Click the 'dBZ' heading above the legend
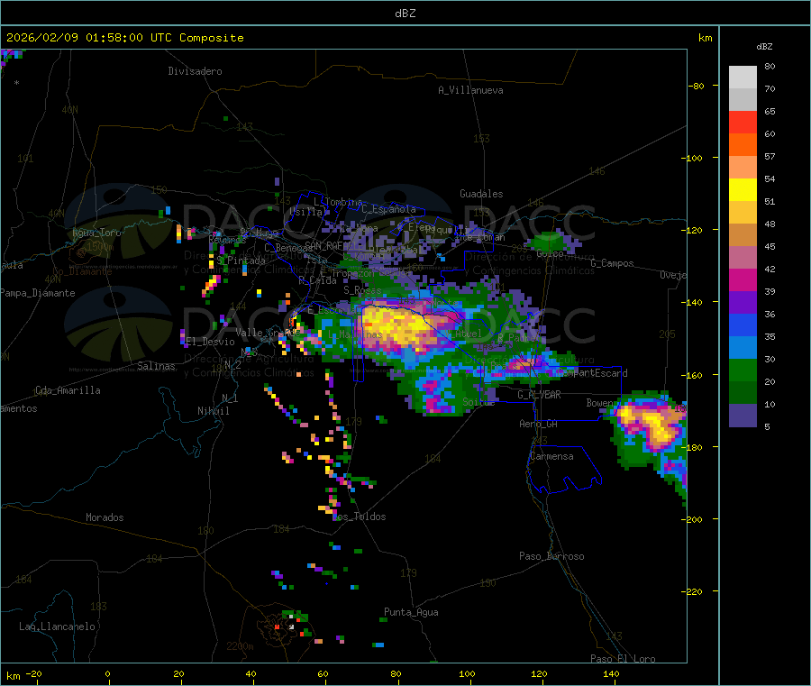 [x=764, y=47]
